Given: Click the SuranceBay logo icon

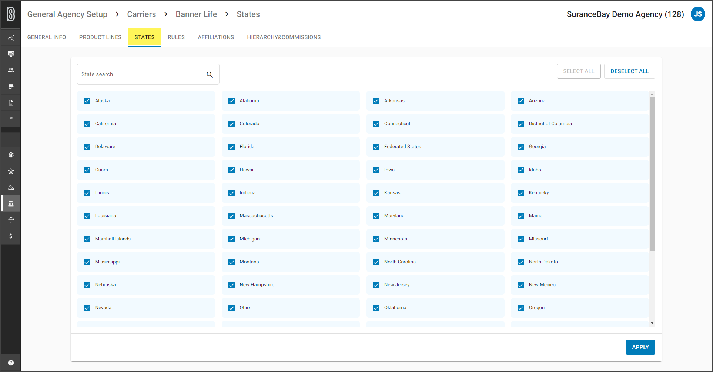Looking at the screenshot, I should (11, 14).
